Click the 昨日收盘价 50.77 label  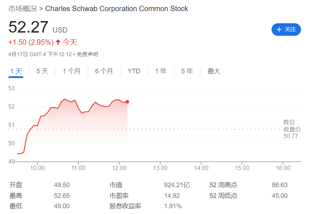(x=291, y=129)
